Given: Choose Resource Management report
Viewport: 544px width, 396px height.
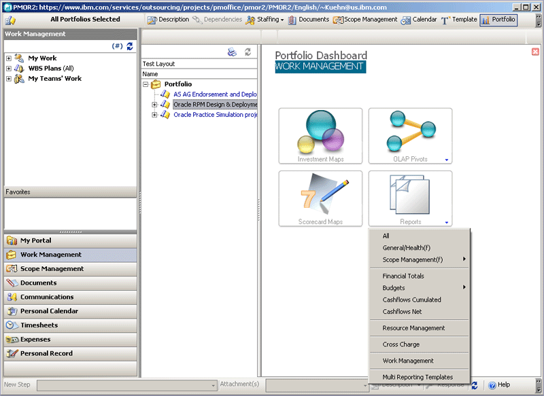Looking at the screenshot, I should tap(419, 328).
